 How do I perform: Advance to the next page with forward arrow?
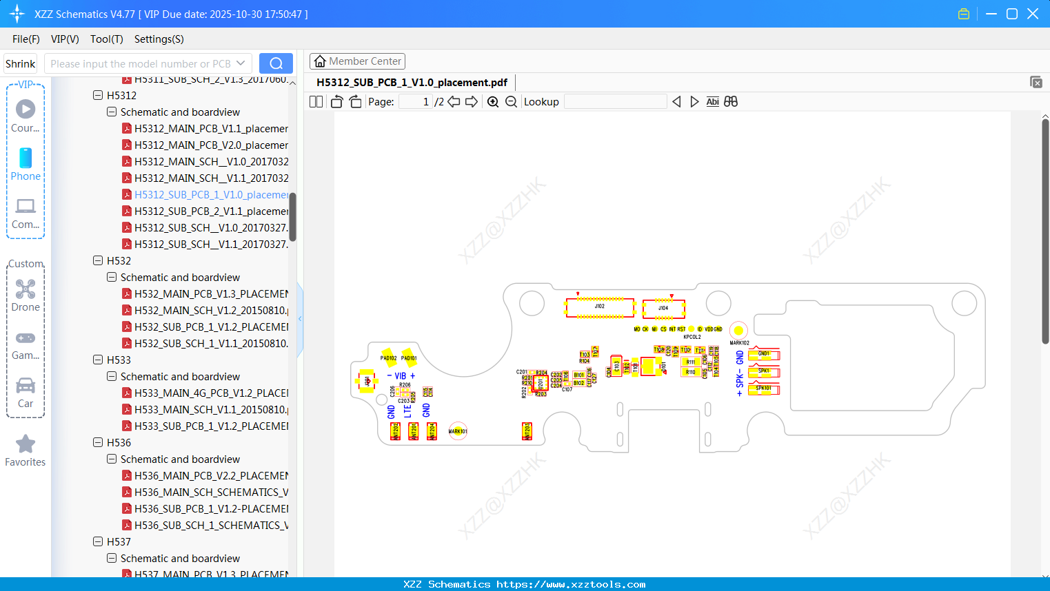472,101
